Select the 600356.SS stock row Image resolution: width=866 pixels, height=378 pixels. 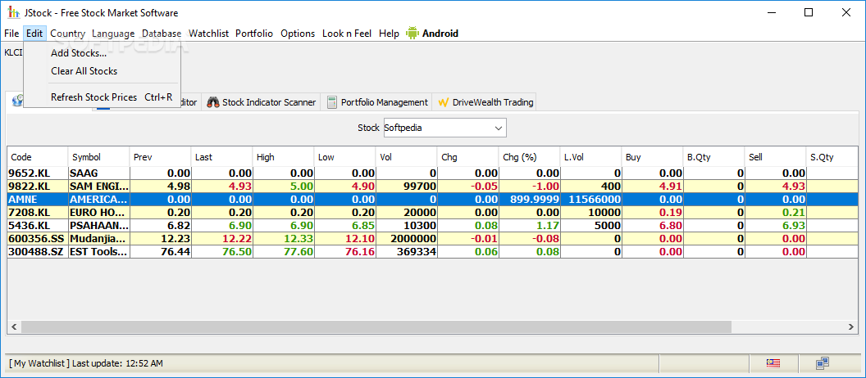coord(432,239)
